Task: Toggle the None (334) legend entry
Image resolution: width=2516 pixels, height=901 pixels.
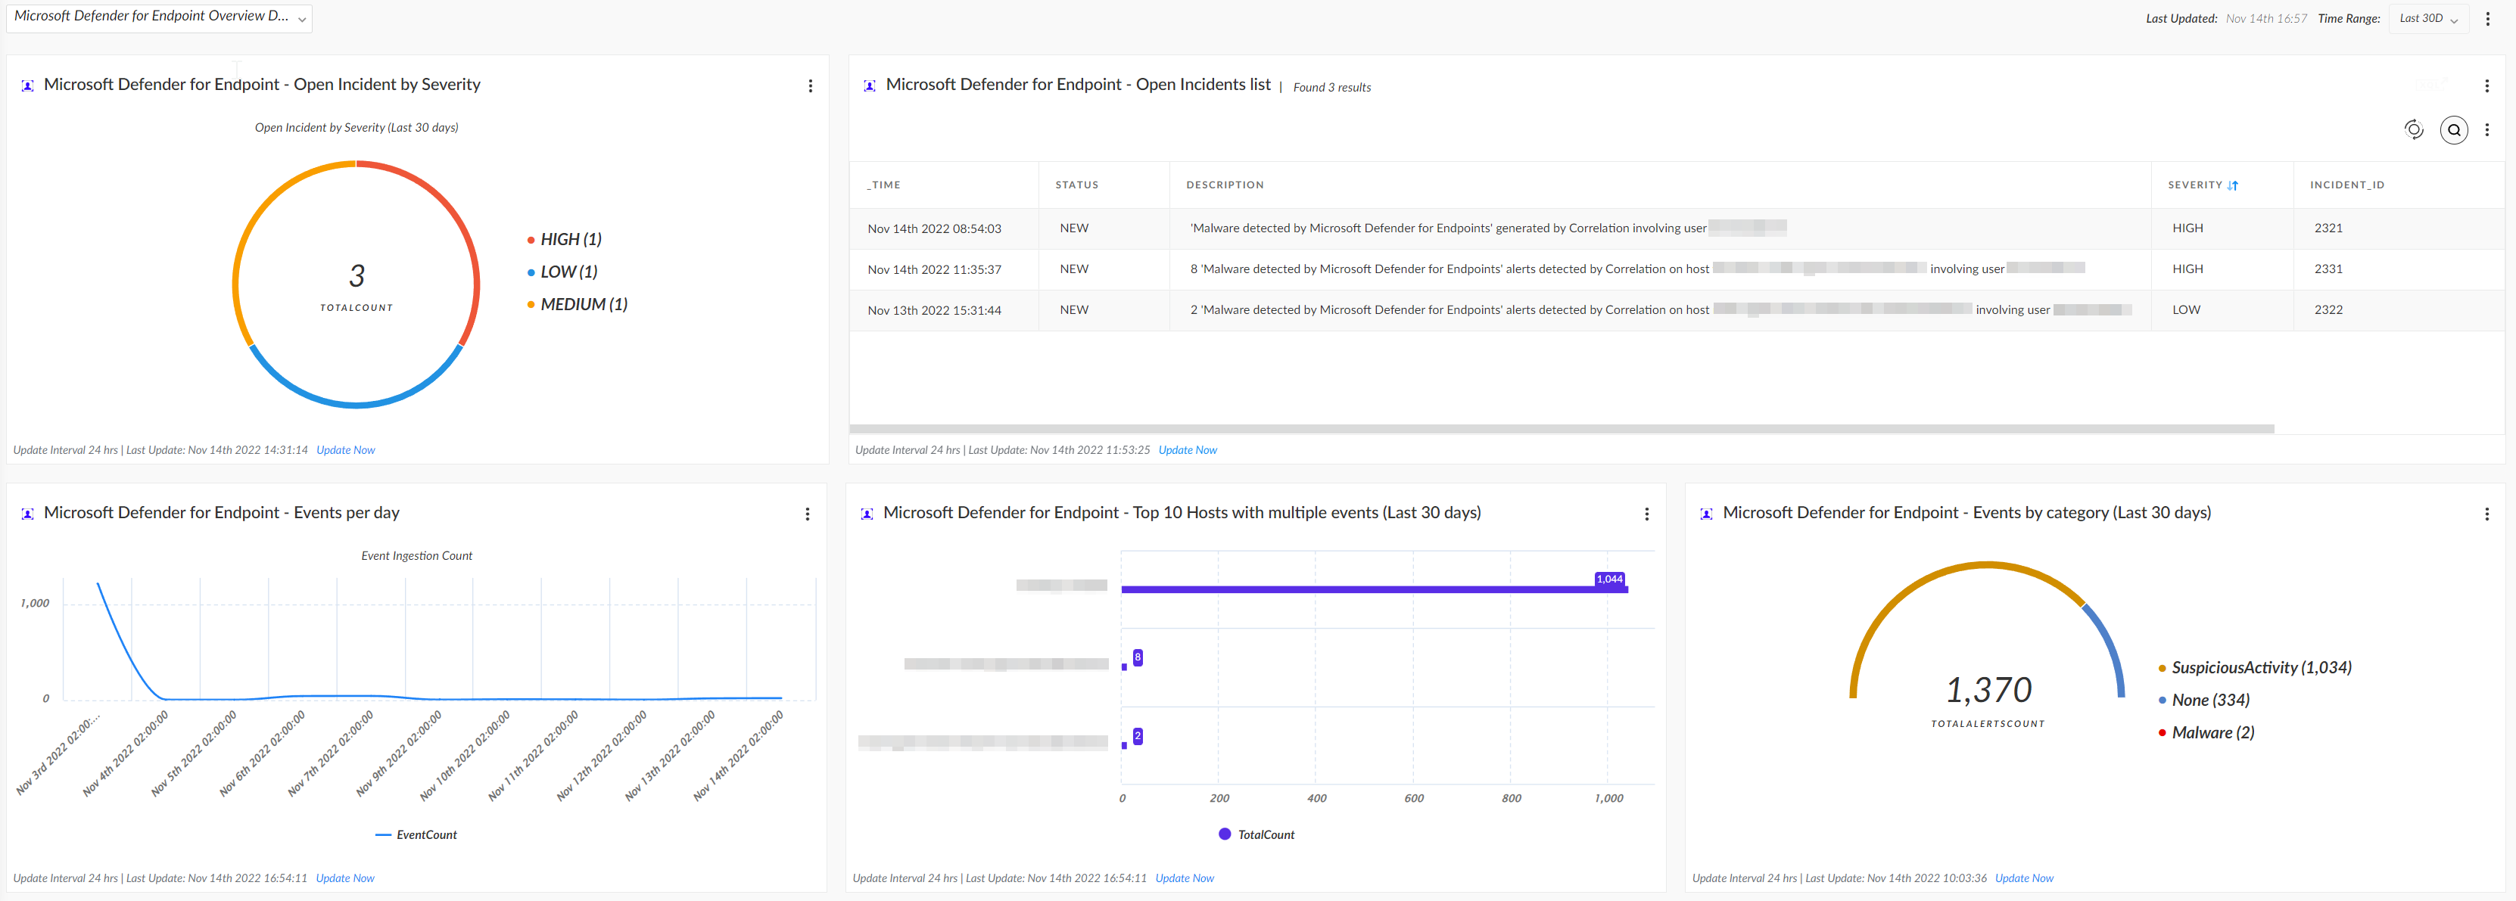Action: [x=2204, y=700]
